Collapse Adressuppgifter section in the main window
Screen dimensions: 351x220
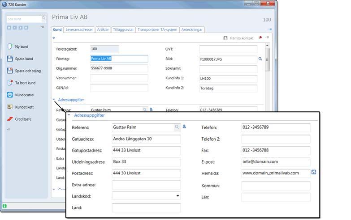(x=54, y=100)
